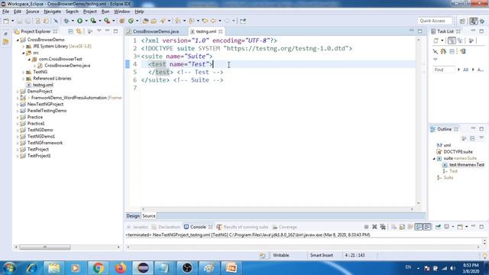Click the External Tools run icon
Image resolution: width=489 pixels, height=275 pixels.
tap(107, 21)
